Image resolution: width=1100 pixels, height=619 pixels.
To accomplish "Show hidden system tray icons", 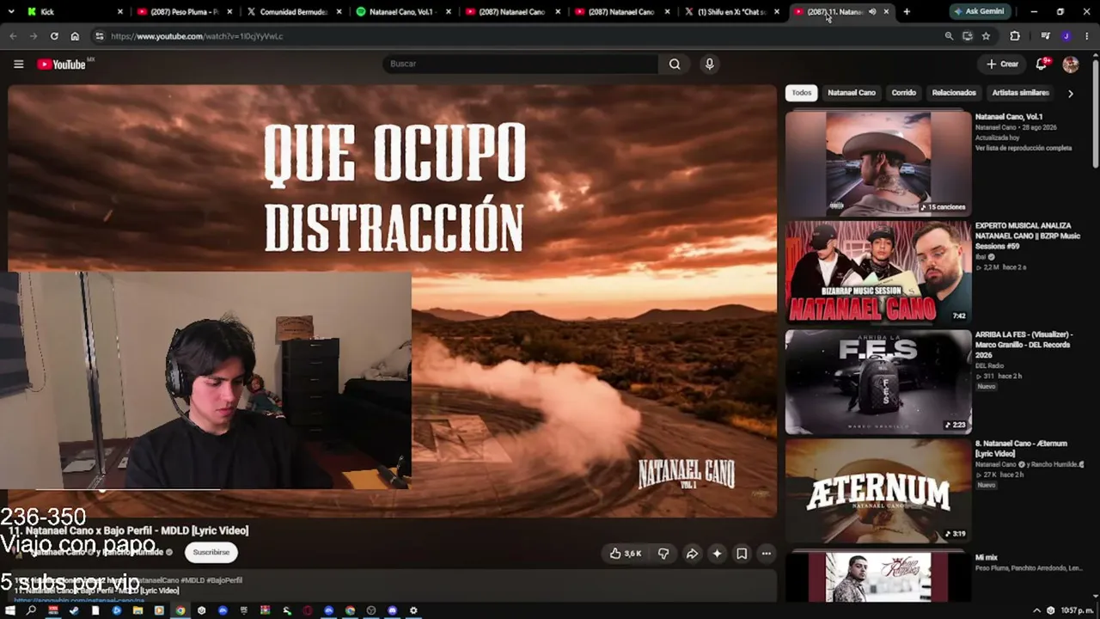I will tap(1036, 610).
